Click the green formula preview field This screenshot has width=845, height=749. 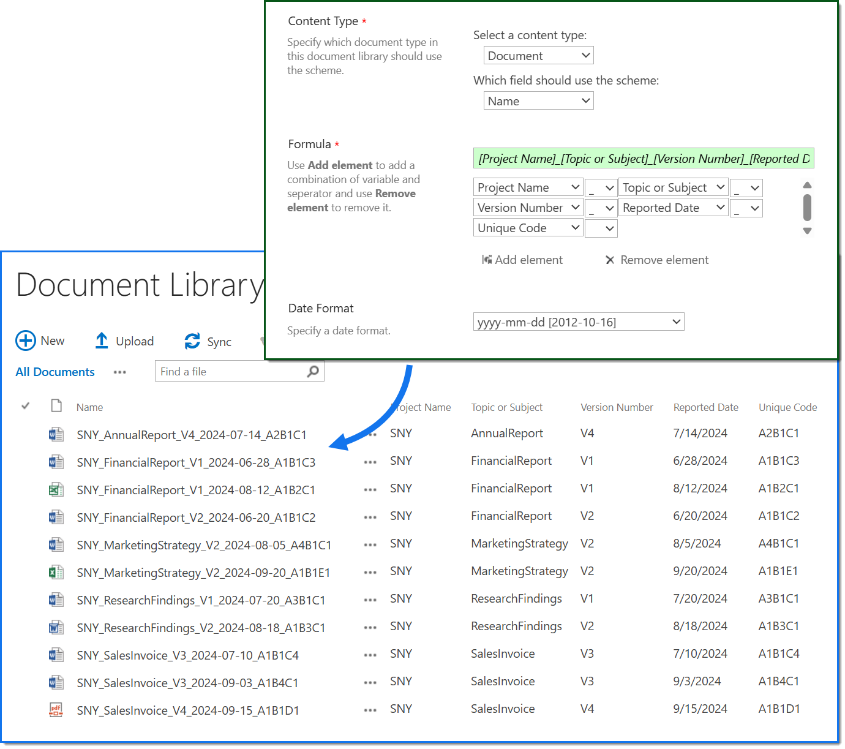click(x=644, y=159)
